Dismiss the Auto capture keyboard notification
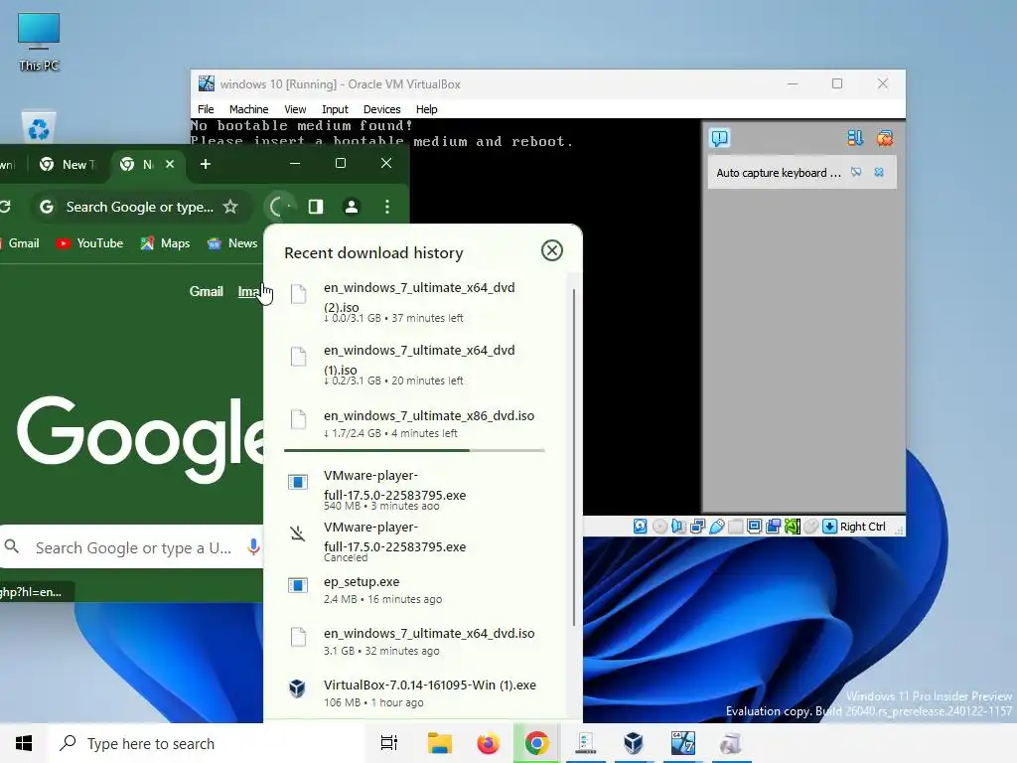Viewport: 1017px width, 763px height. coord(879,172)
